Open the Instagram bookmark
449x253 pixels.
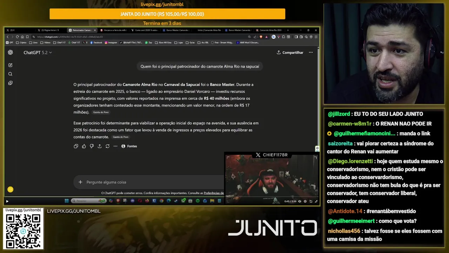pyautogui.click(x=111, y=43)
